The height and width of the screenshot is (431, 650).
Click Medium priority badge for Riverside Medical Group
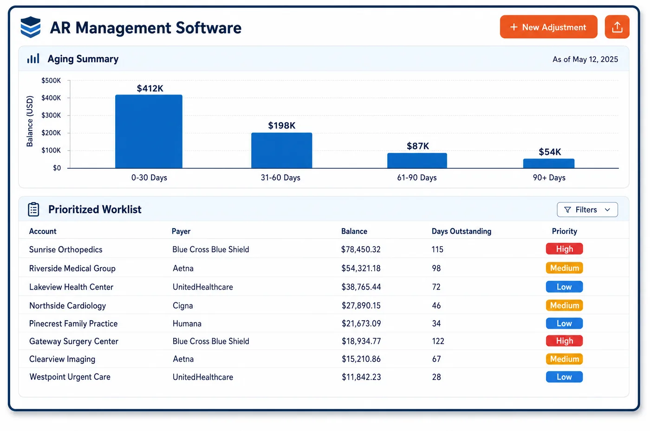point(565,268)
